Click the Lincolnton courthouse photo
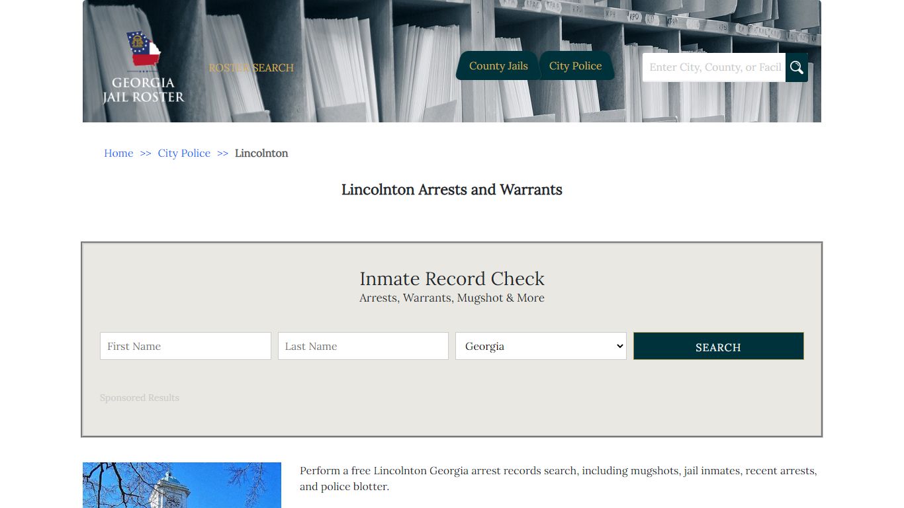This screenshot has height=508, width=904. point(182,485)
